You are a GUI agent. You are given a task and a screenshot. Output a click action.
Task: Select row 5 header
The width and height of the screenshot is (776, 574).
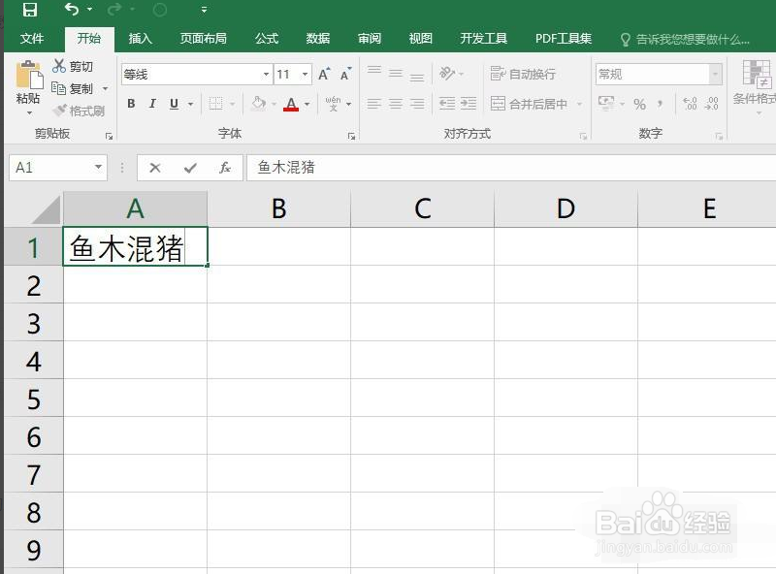pyautogui.click(x=34, y=399)
